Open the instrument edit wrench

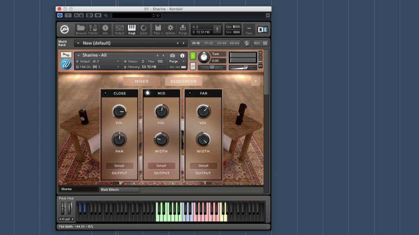tap(66, 55)
